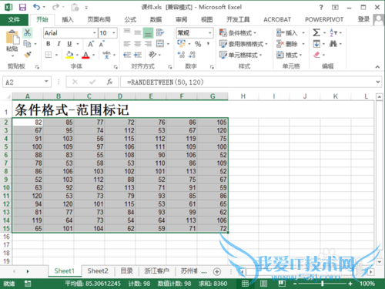This screenshot has width=385, height=289.
Task: Click Fill down arrow icon
Action: 316,44
